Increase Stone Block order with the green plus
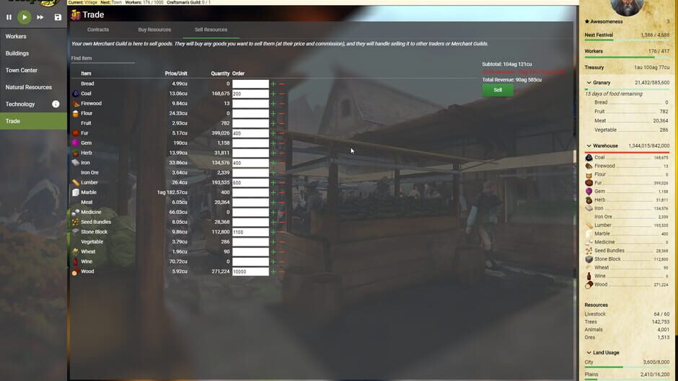Image resolution: width=678 pixels, height=381 pixels. click(273, 232)
